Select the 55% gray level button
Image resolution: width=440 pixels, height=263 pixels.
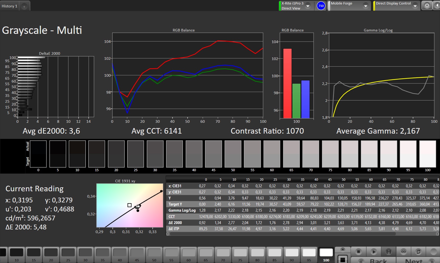(171, 255)
